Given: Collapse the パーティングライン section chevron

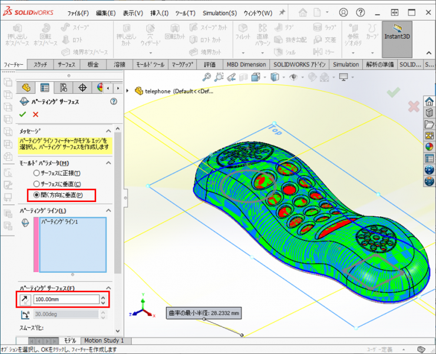Looking at the screenshot, I should tap(108, 210).
